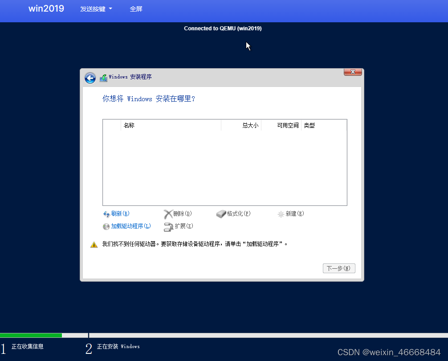
Task: Click the refresh icon beside 刷新(R)
Action: pyautogui.click(x=106, y=214)
